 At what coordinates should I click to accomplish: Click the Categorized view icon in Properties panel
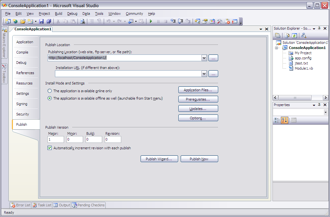(x=277, y=120)
